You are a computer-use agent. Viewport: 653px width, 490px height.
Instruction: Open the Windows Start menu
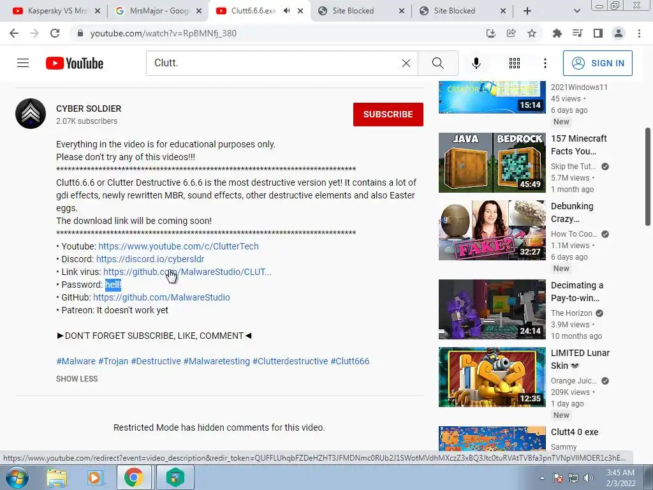(x=17, y=477)
